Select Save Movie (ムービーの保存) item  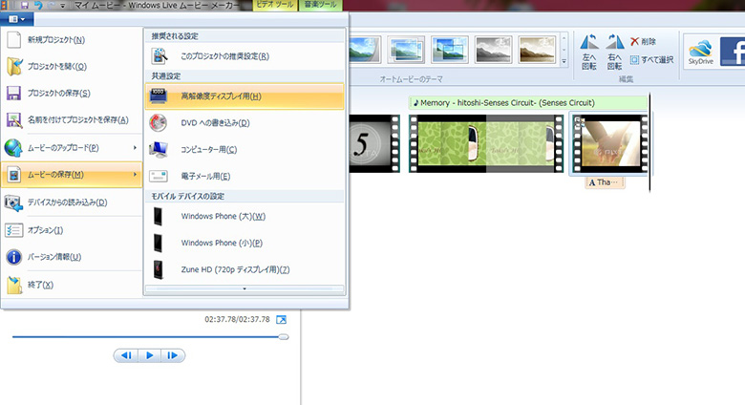click(x=72, y=175)
